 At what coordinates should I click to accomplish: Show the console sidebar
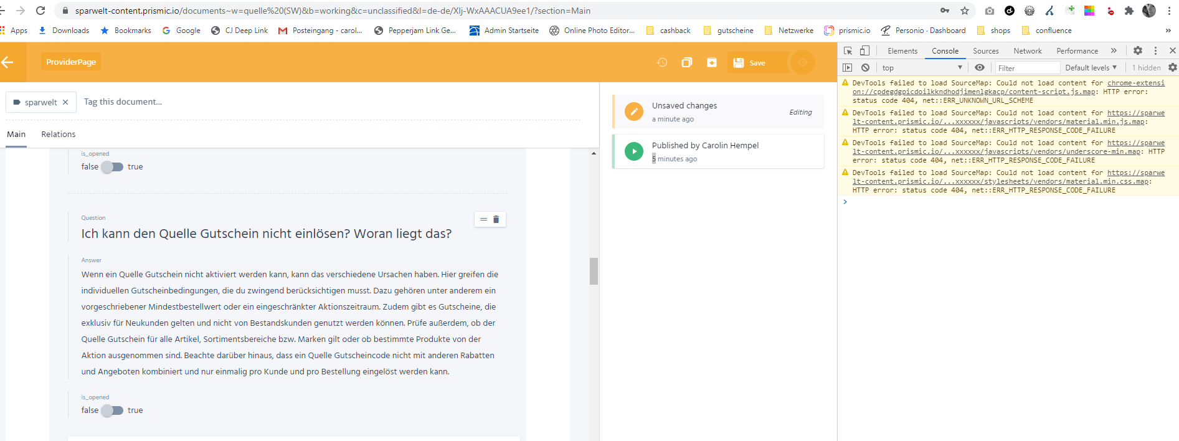tap(847, 68)
